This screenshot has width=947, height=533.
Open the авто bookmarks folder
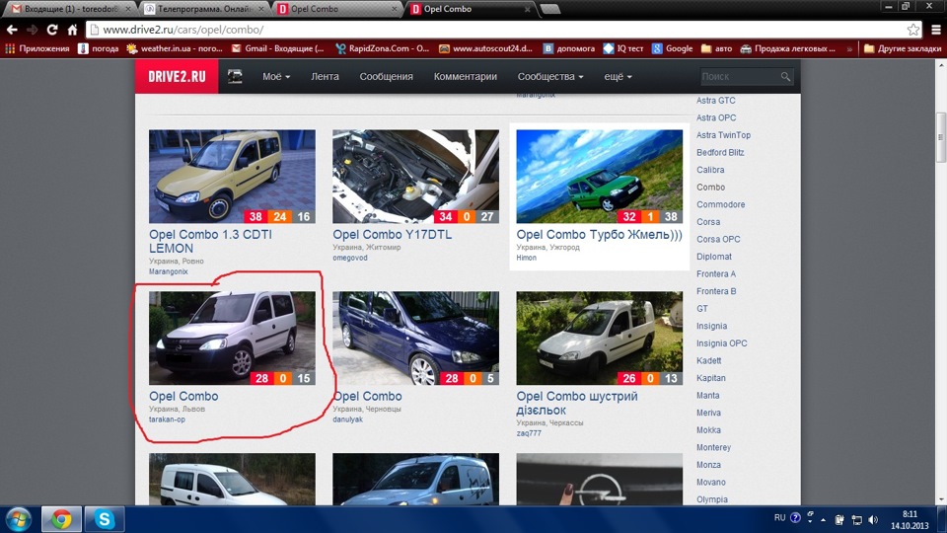[716, 48]
